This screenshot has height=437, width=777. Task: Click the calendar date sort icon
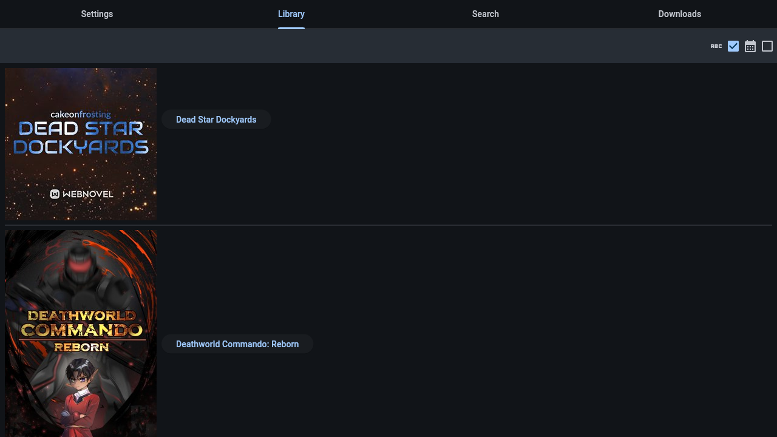[x=750, y=46]
